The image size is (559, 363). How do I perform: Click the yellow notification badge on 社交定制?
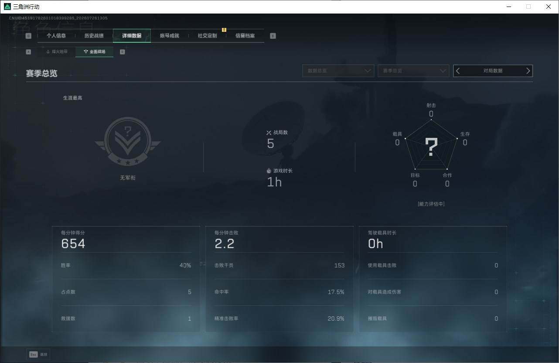[x=224, y=30]
